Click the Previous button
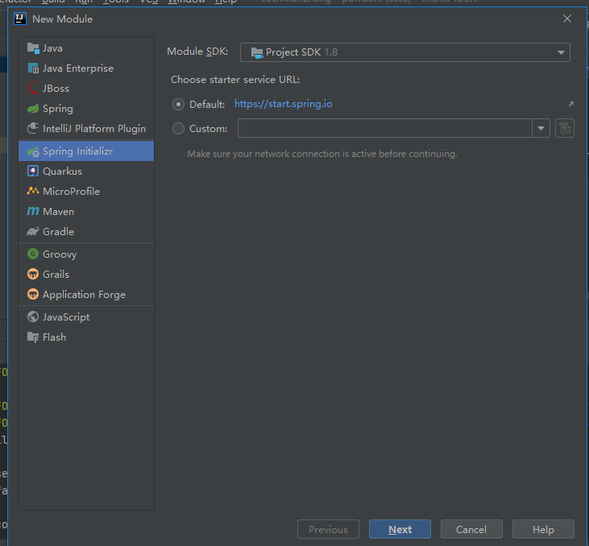The width and height of the screenshot is (589, 546). (x=328, y=529)
